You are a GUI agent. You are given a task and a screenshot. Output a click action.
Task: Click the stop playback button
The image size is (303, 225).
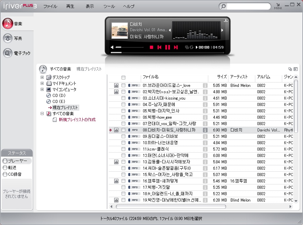pos(151,47)
